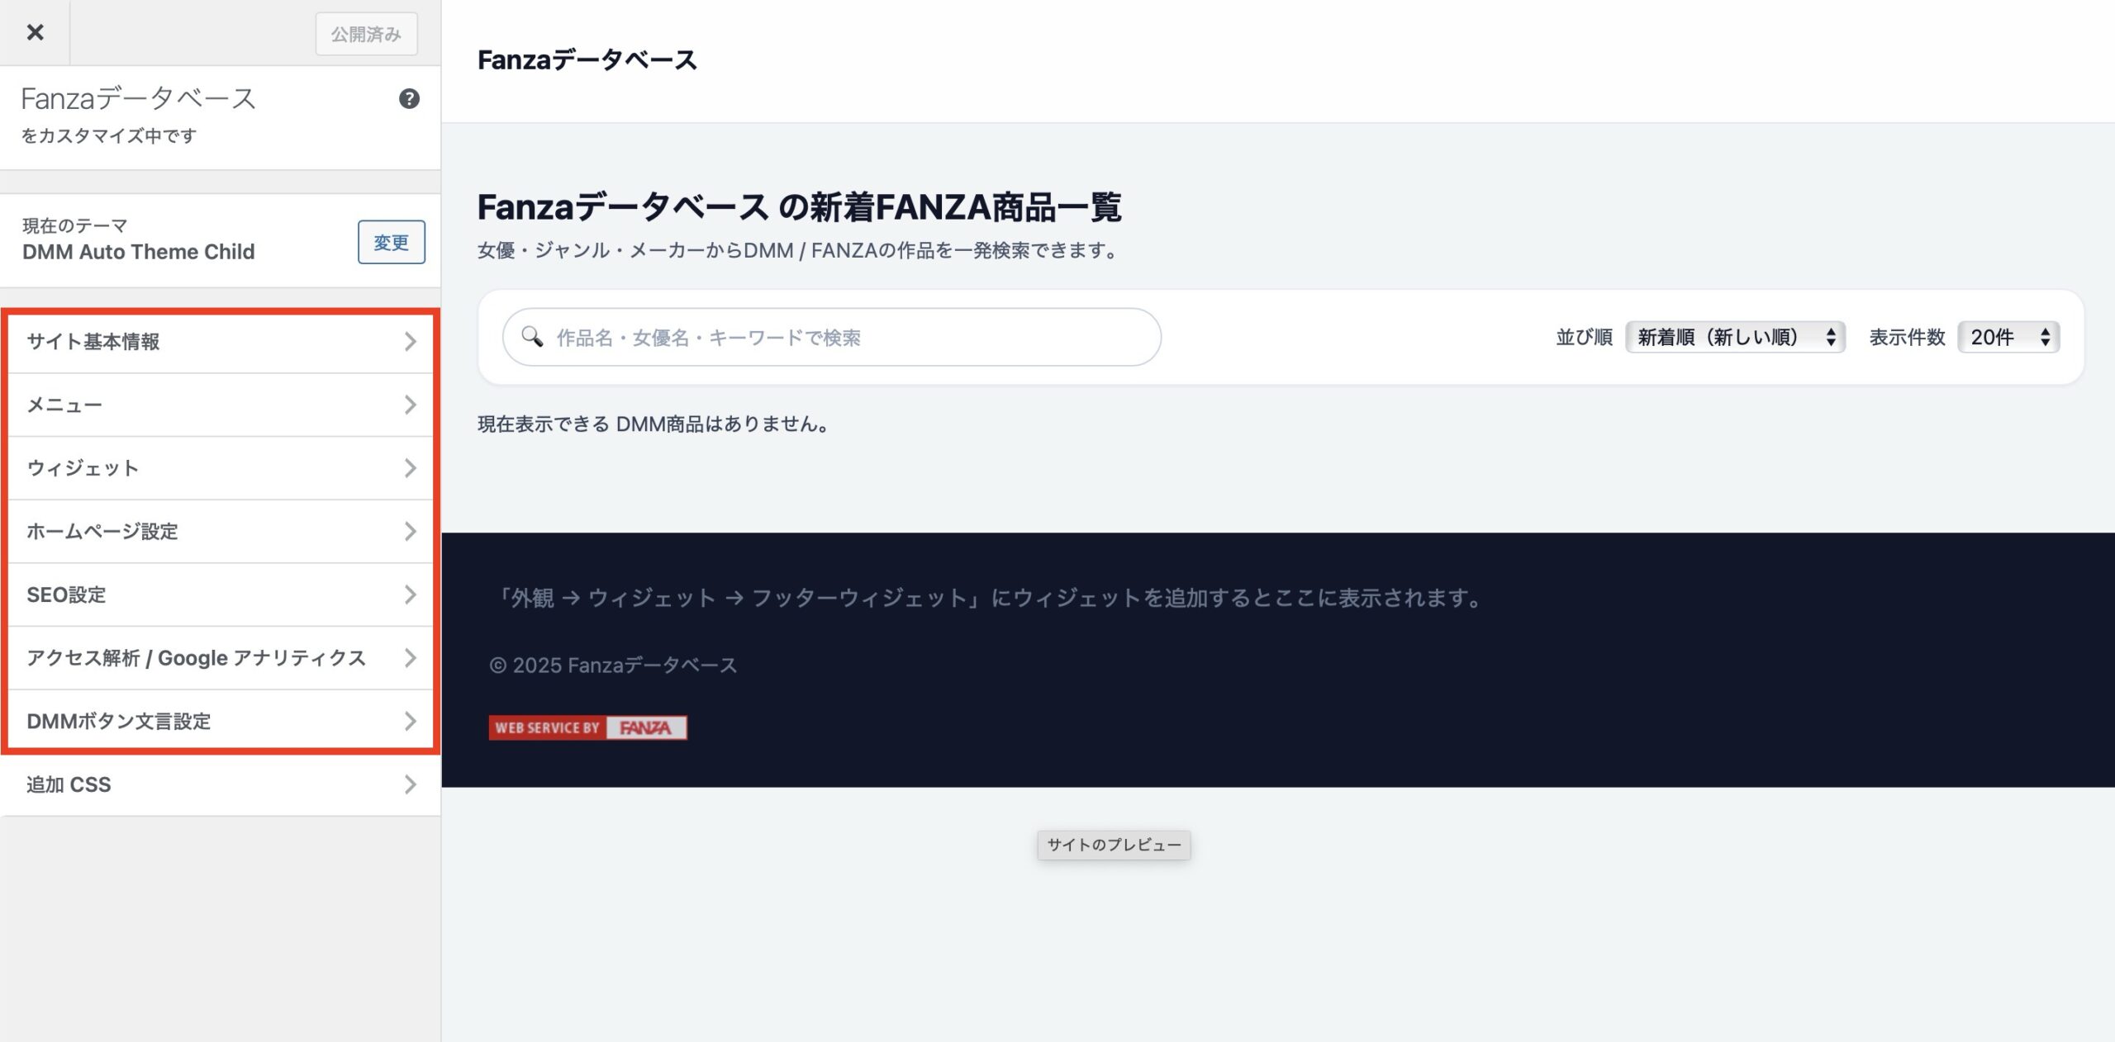The height and width of the screenshot is (1042, 2115).
Task: Open the 表示件数 items-per-page dropdown
Action: (x=2008, y=337)
